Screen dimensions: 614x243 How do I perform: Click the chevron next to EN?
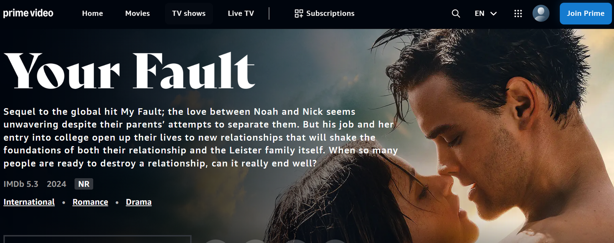point(494,13)
